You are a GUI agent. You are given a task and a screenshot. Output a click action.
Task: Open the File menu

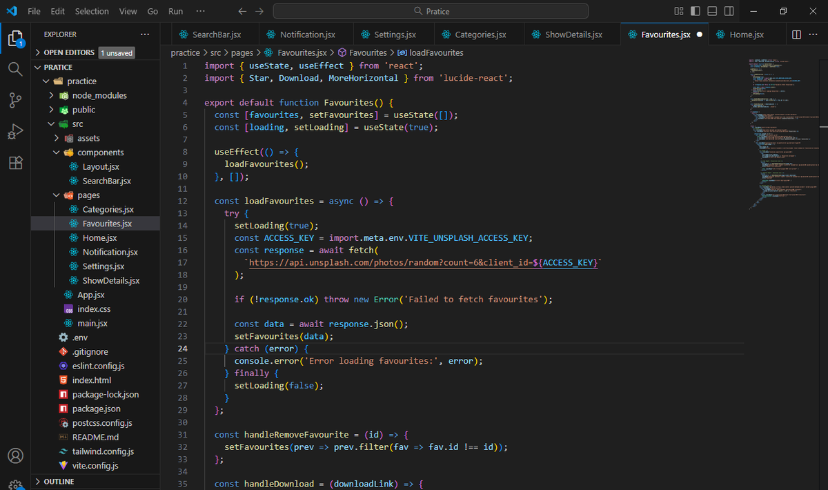pyautogui.click(x=34, y=11)
